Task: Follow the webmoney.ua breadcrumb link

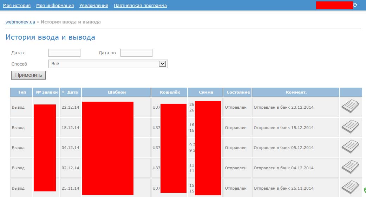Action: click(x=20, y=22)
